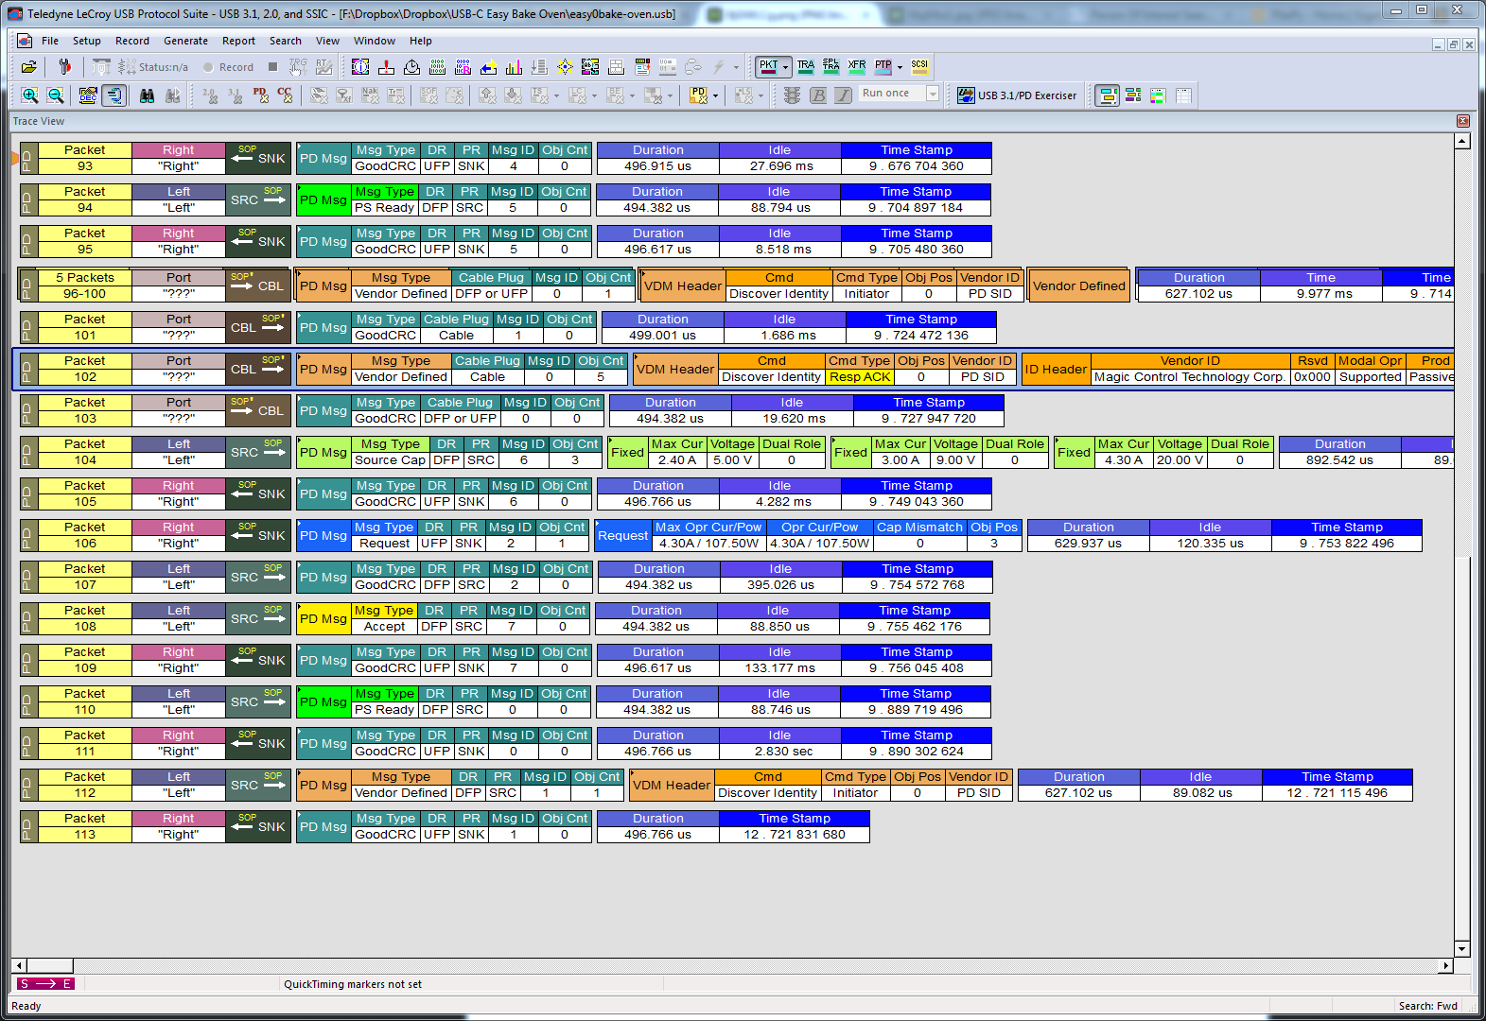Select the SCSI decode level
Image resolution: width=1486 pixels, height=1021 pixels.
pos(919,67)
